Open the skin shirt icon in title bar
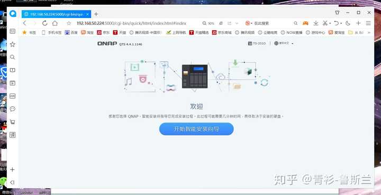Viewport: 381px width, 195px height. pos(337,12)
